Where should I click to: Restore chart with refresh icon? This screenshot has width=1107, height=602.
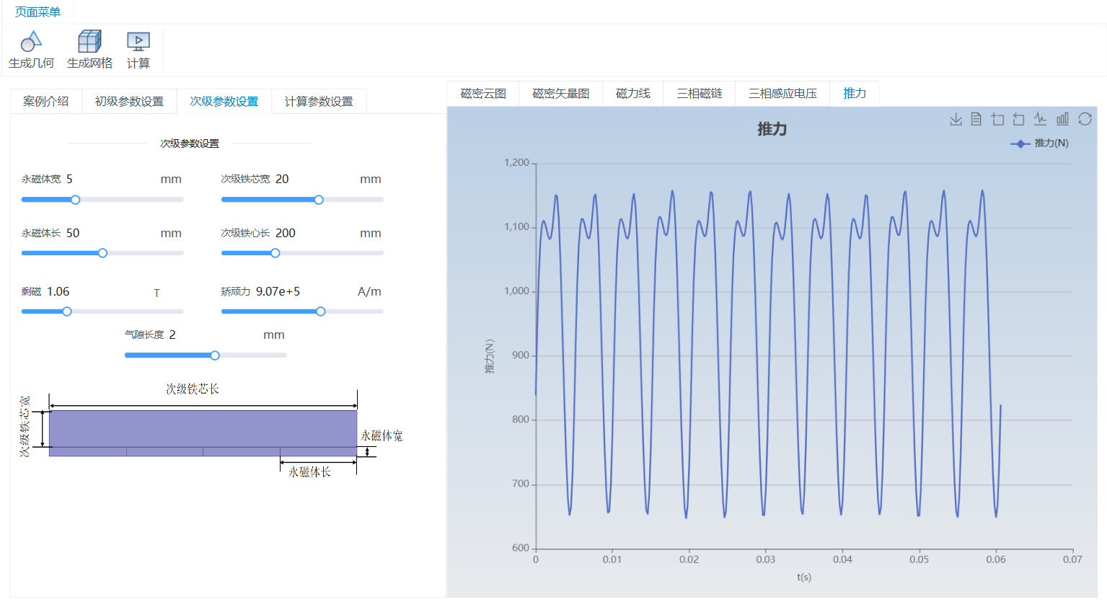[1085, 119]
